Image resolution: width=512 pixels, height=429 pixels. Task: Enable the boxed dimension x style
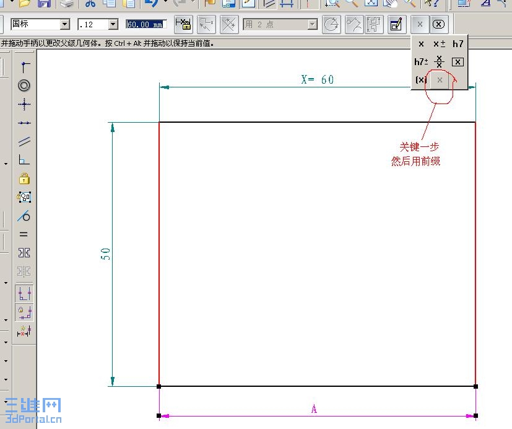(457, 62)
